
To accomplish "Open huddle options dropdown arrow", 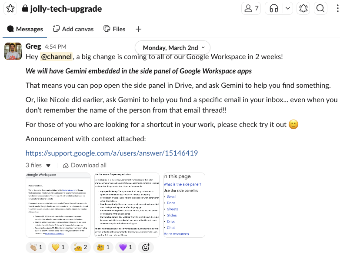I will click(288, 8).
